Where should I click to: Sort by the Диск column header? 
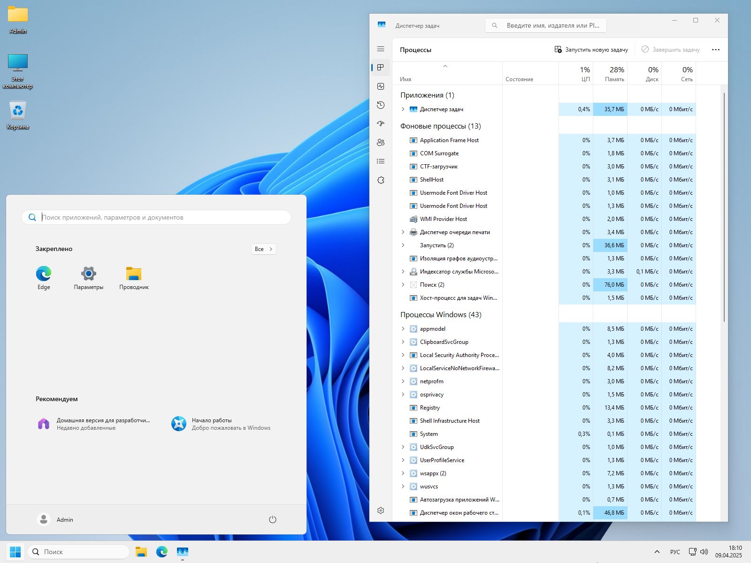pyautogui.click(x=644, y=73)
